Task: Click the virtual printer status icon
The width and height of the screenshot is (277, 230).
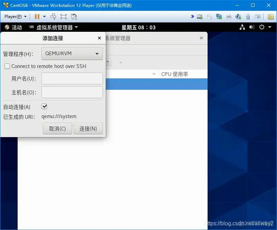Action: [x=228, y=16]
